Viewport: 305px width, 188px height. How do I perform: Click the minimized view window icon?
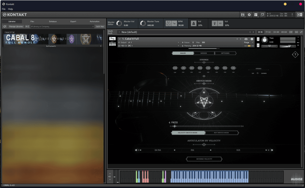(263, 15)
